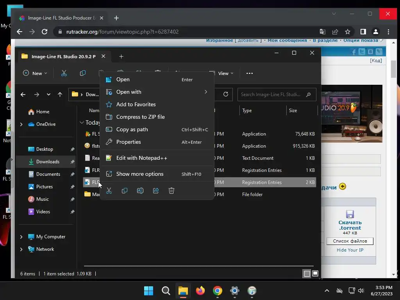Click Chrome's share page icon
Viewport: 400px width, 300px height.
point(335,32)
